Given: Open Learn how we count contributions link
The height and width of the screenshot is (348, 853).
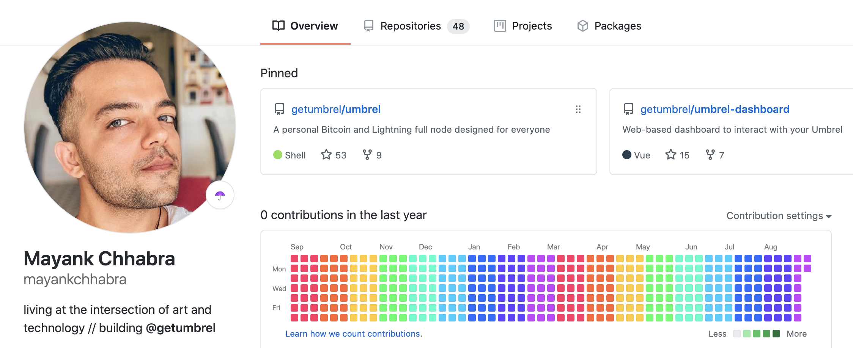Looking at the screenshot, I should (x=354, y=334).
